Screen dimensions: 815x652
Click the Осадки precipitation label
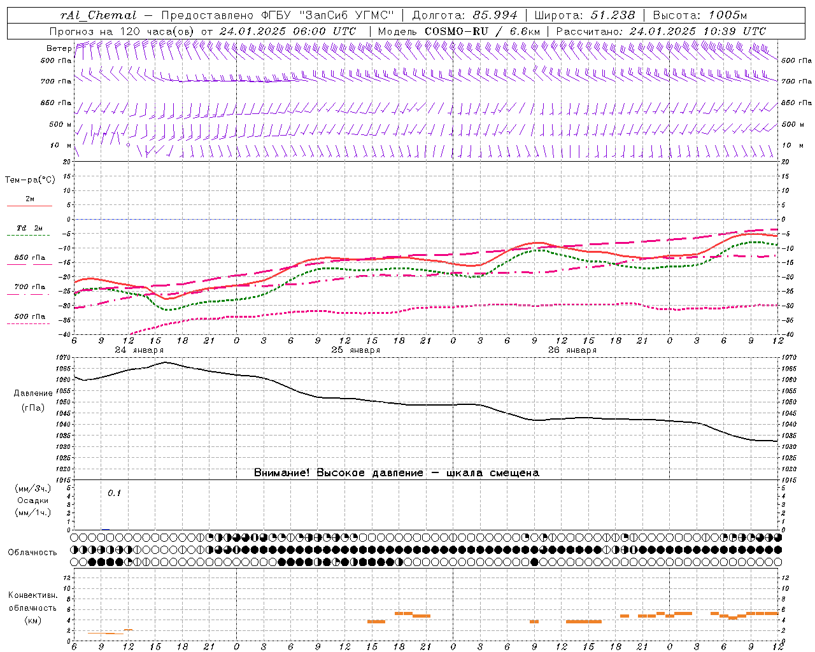click(33, 501)
